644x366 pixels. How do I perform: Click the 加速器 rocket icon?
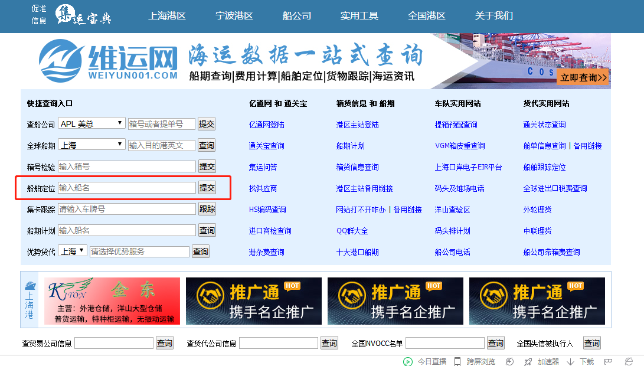coord(528,361)
